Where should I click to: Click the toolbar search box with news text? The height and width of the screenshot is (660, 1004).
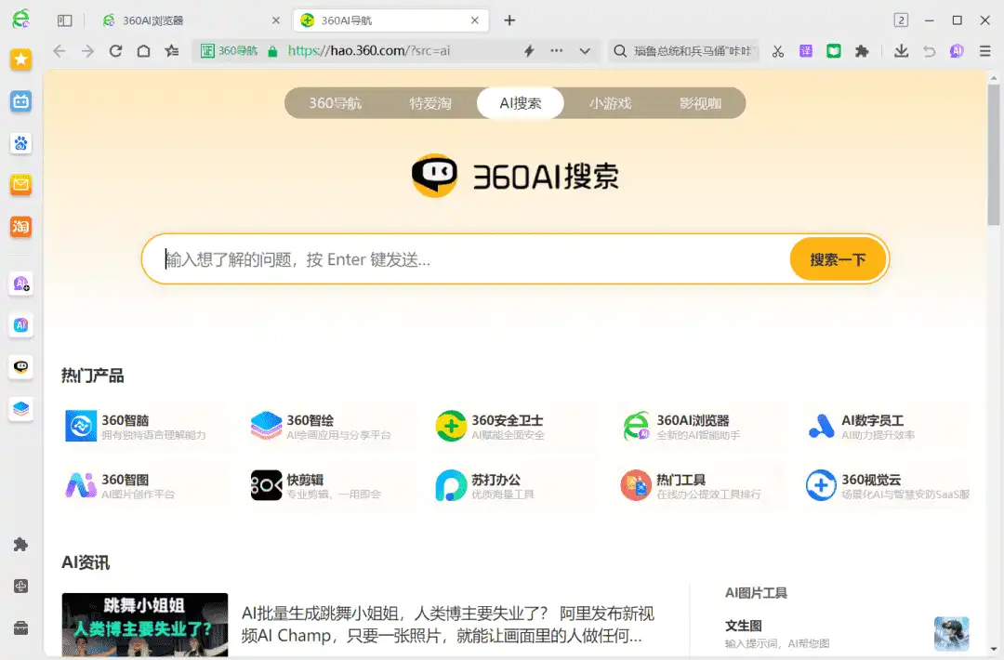pyautogui.click(x=685, y=50)
